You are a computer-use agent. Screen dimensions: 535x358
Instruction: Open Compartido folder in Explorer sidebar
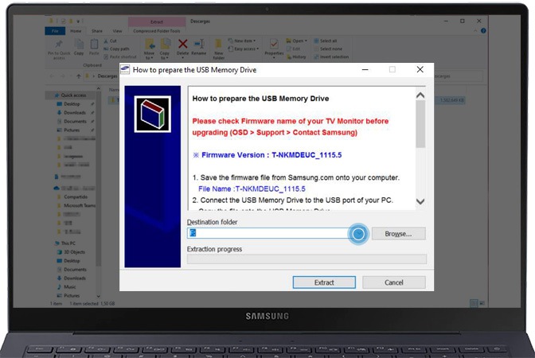(72, 197)
